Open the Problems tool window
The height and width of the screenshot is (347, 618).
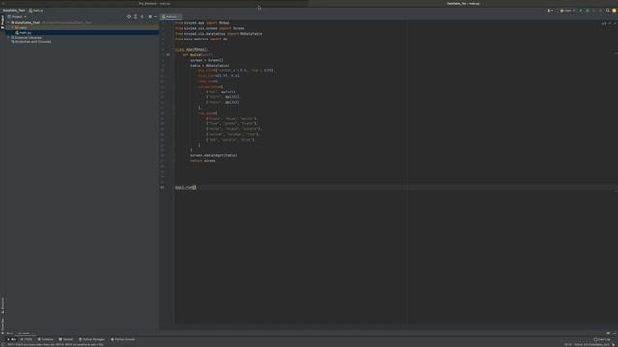(x=45, y=339)
